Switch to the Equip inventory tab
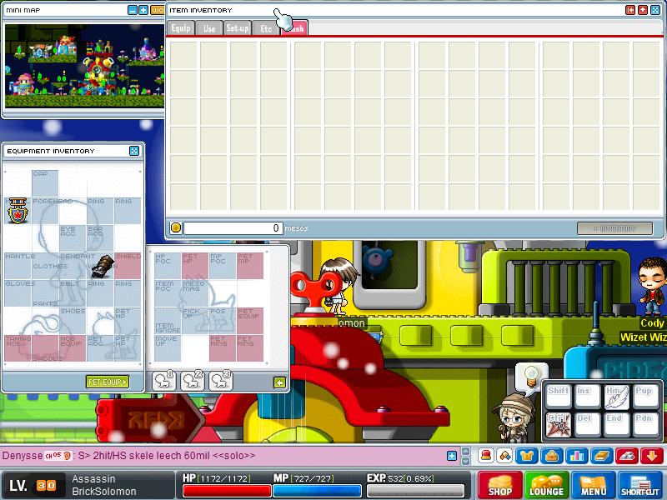The width and height of the screenshot is (667, 500). click(x=181, y=28)
